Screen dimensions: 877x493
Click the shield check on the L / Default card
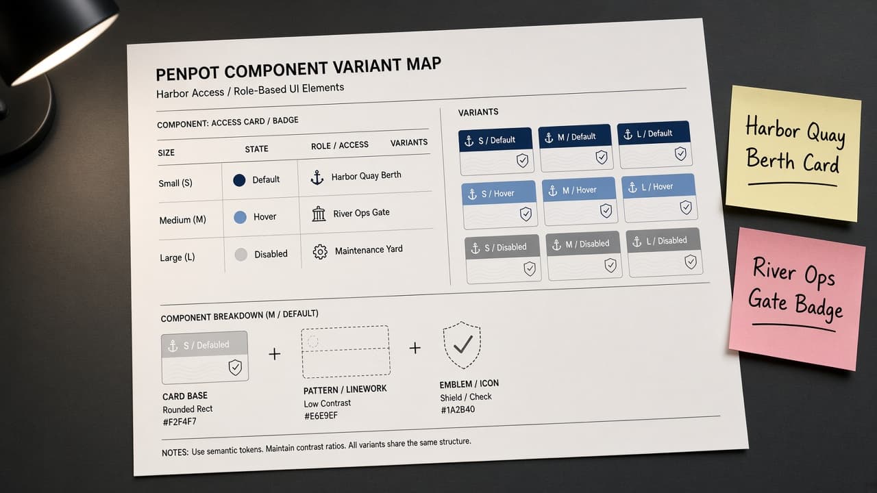680,154
